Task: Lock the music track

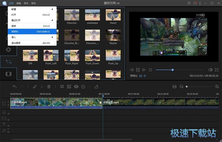Action: click(8, 132)
